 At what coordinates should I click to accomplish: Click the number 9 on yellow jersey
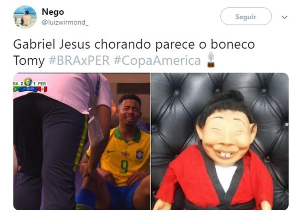point(124,166)
